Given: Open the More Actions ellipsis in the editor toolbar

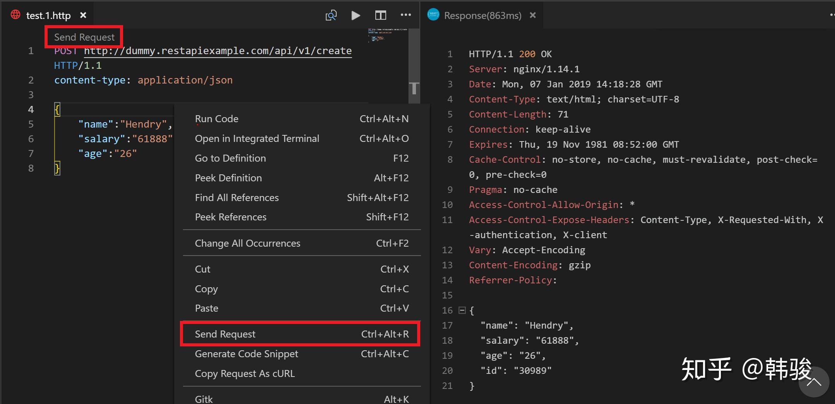Looking at the screenshot, I should click(405, 15).
